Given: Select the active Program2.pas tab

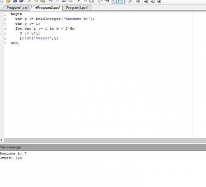Looking at the screenshot, I should pyautogui.click(x=48, y=8).
